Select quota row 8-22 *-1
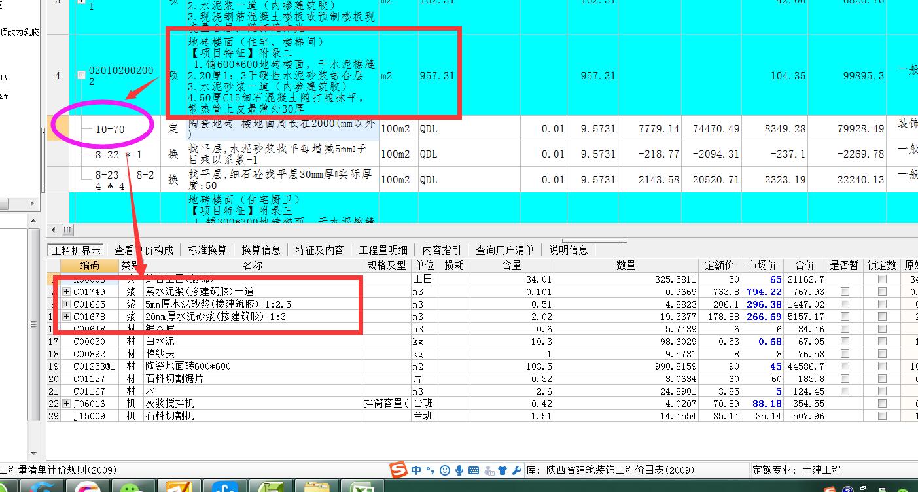The image size is (918, 492). (x=118, y=154)
